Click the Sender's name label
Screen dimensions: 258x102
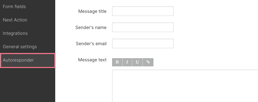91,28
